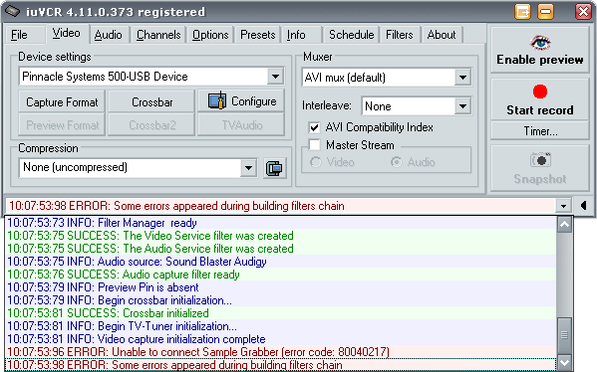Click the Enable preview eye button

pyautogui.click(x=539, y=50)
